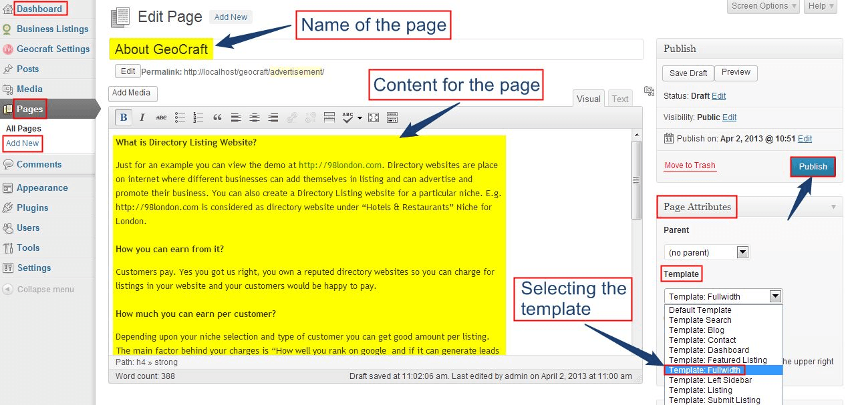Publish the page
This screenshot has width=848, height=405.
click(813, 167)
